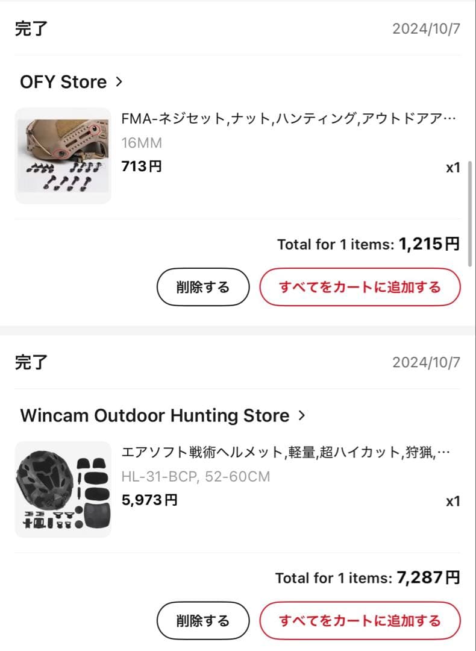Screen dimensions: 476x651
Task: Click the 完了 status of OFY order
Action: pos(31,28)
